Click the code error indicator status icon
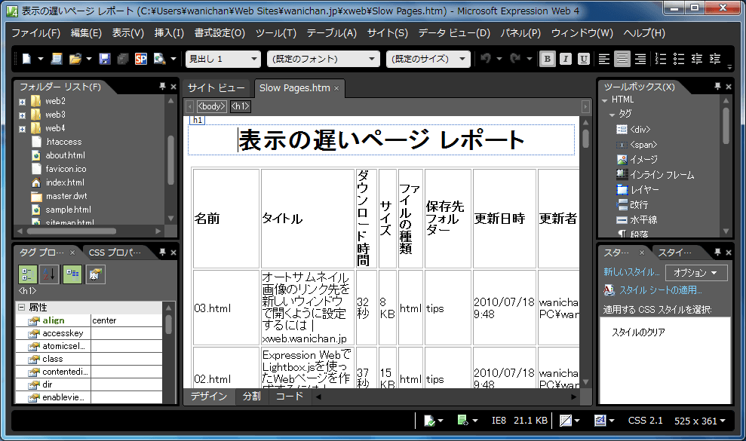Image resolution: width=746 pixels, height=441 pixels. click(x=462, y=420)
